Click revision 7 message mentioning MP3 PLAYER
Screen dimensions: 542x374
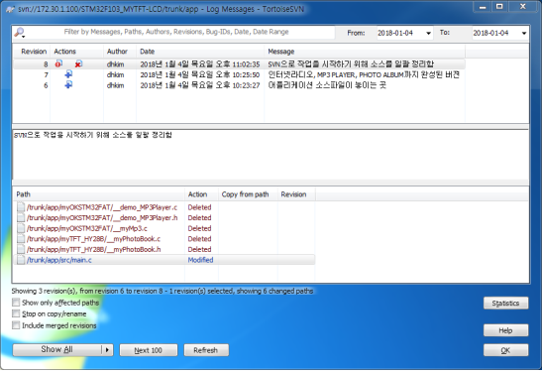364,74
